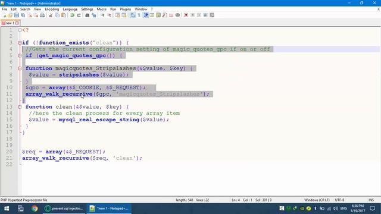Viewport: 381px width, 214px height.
Task: Click the Zoom Out toolbar icon
Action: click(109, 15)
